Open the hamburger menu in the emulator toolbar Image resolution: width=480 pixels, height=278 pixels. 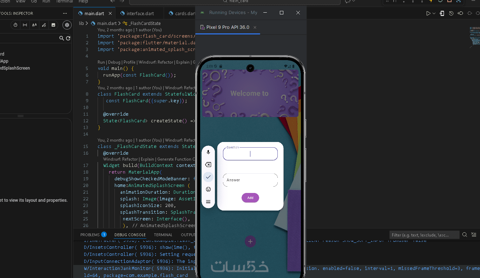(208, 202)
